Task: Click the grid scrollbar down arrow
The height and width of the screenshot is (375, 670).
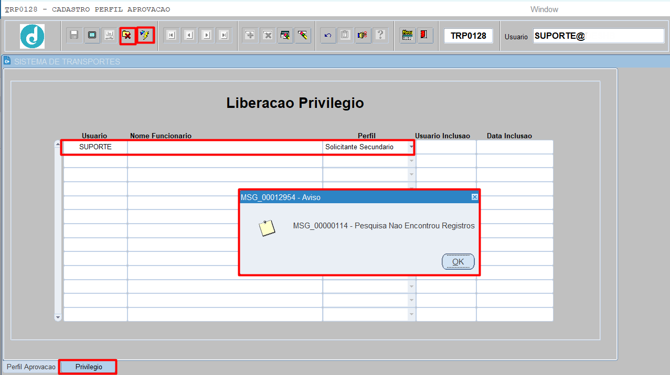Action: (58, 317)
